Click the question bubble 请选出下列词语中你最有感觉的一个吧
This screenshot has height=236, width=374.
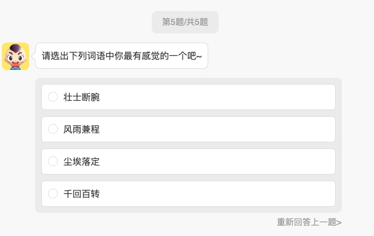coord(121,56)
